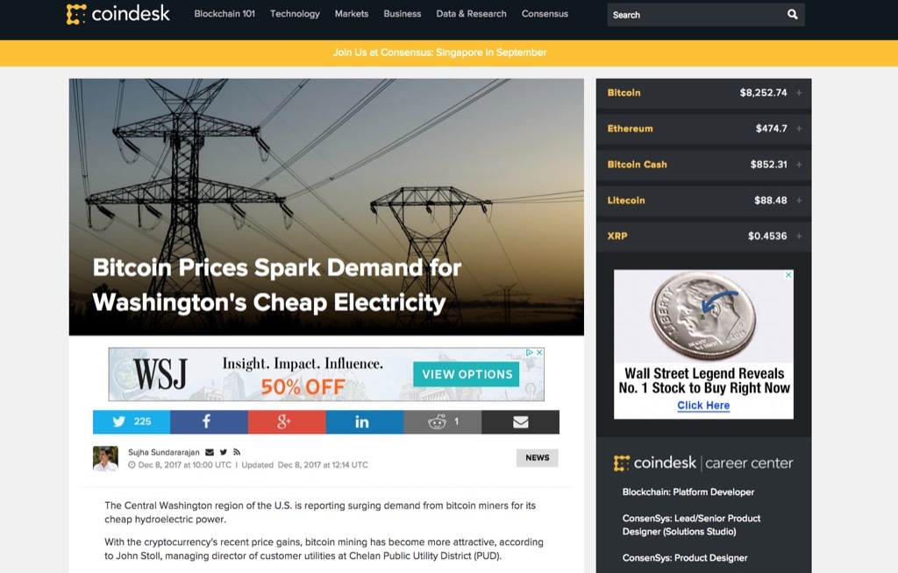Click the search magnifier icon
The image size is (898, 573).
pyautogui.click(x=792, y=15)
